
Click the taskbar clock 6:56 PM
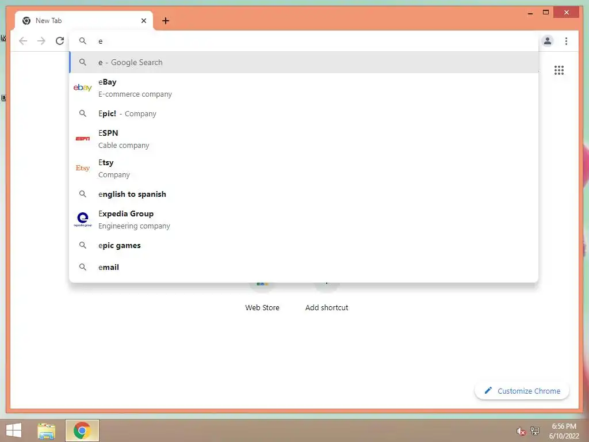[x=564, y=426]
